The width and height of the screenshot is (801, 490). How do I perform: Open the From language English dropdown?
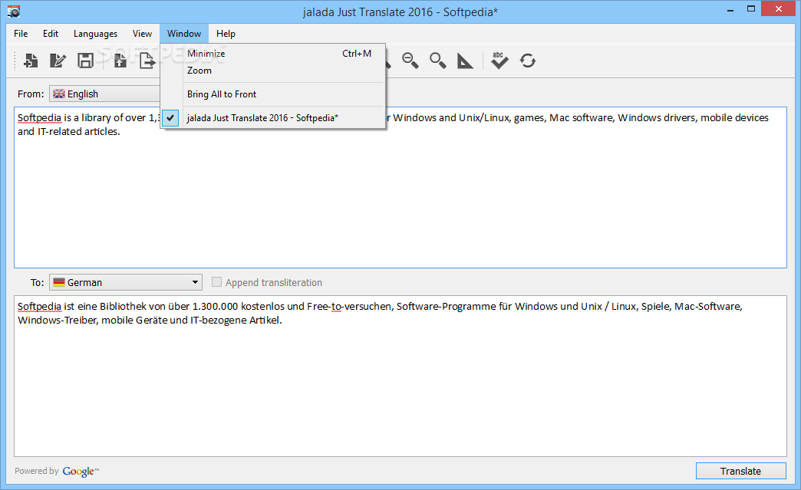tap(104, 94)
